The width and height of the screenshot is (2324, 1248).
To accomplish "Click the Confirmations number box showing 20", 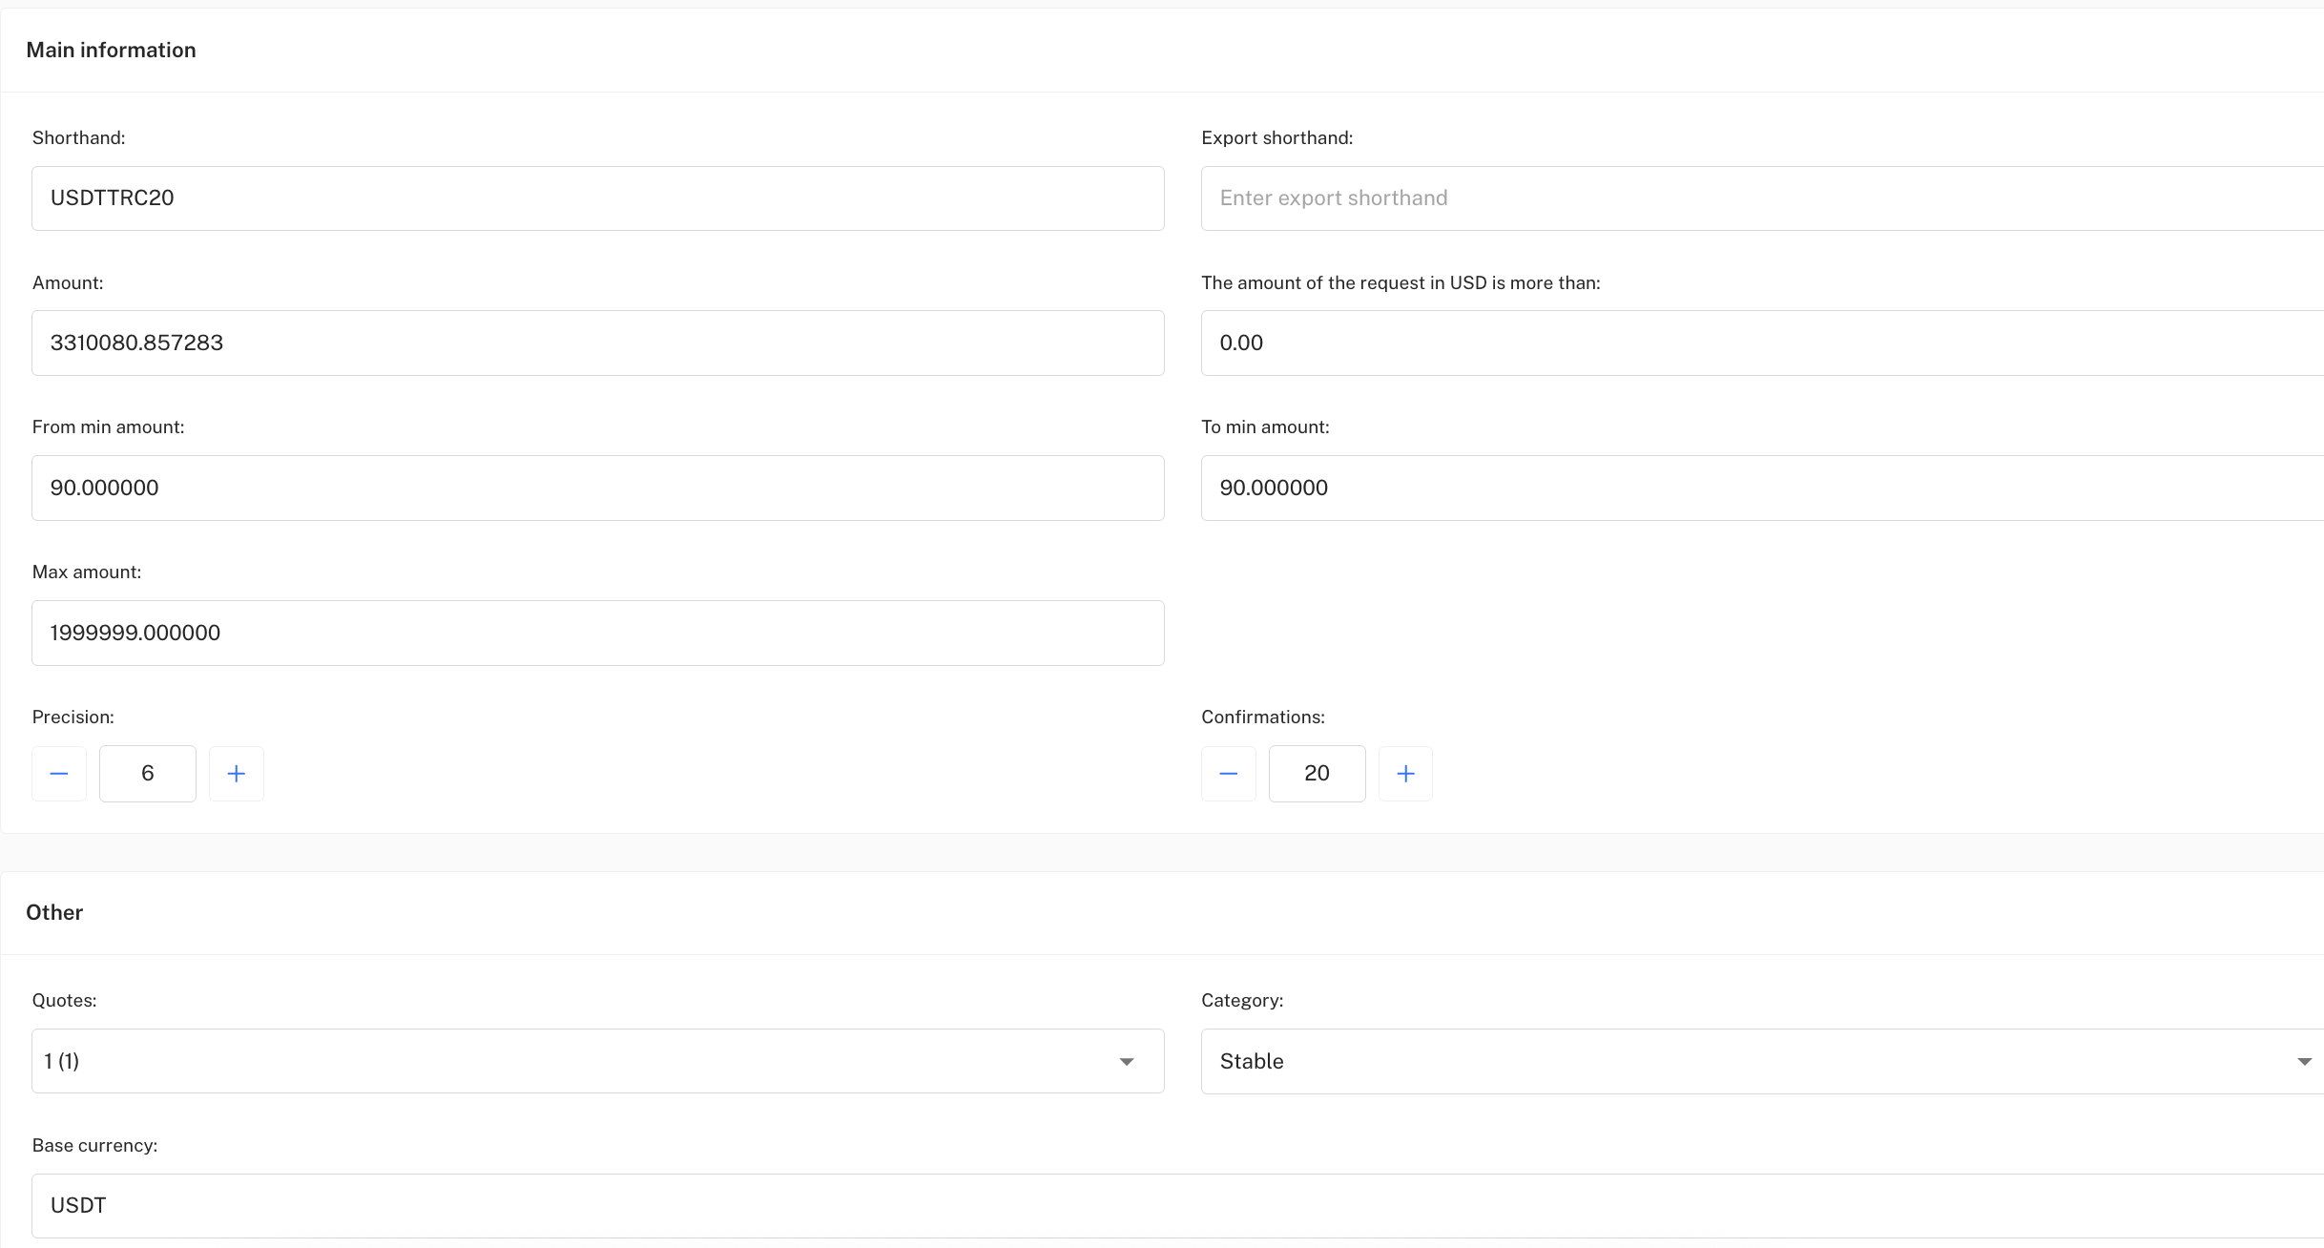I will click(1317, 774).
